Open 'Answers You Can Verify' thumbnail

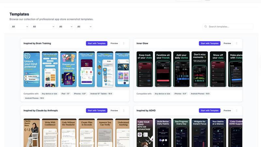(x=105, y=133)
